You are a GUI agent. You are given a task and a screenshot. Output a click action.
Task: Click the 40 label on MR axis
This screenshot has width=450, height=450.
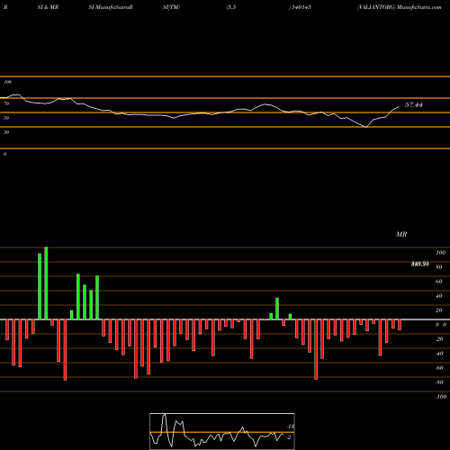pos(439,296)
